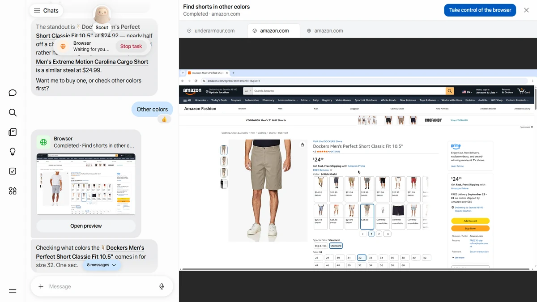
Task: Click the Stop task button
Action: click(x=131, y=46)
